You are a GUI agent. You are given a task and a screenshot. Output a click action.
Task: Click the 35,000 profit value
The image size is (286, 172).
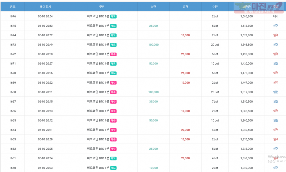coord(153,102)
